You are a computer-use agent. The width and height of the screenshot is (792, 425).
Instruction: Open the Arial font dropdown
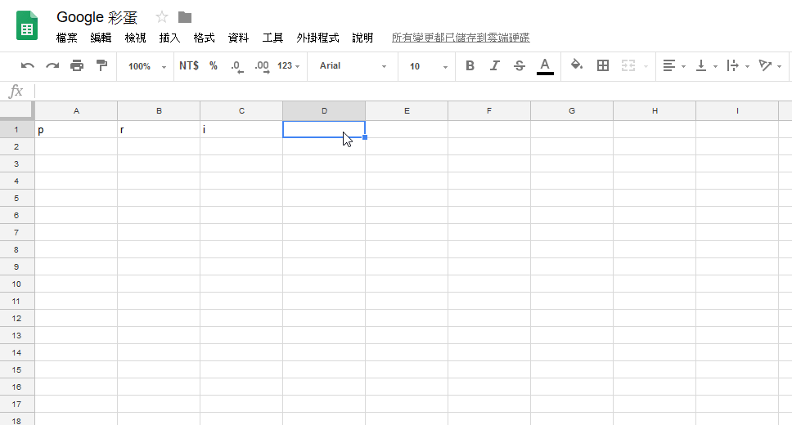[x=353, y=66]
